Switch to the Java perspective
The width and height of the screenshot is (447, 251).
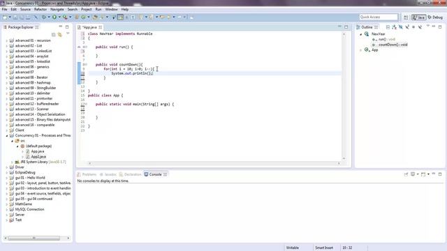tap(418, 17)
